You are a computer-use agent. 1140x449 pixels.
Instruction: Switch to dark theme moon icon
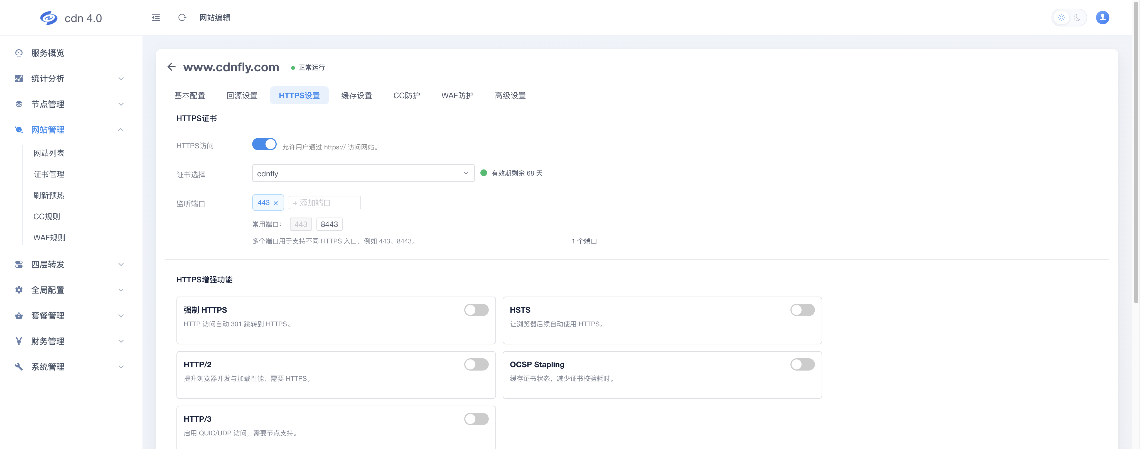click(x=1077, y=18)
